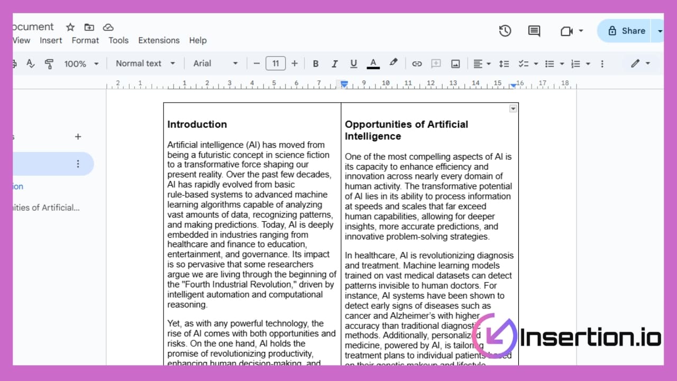This screenshot has height=381, width=677.
Task: Toggle italic formatting
Action: click(x=334, y=63)
